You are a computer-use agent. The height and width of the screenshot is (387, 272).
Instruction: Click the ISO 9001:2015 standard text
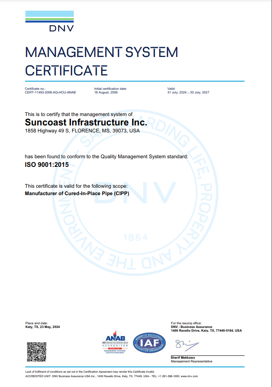point(47,165)
